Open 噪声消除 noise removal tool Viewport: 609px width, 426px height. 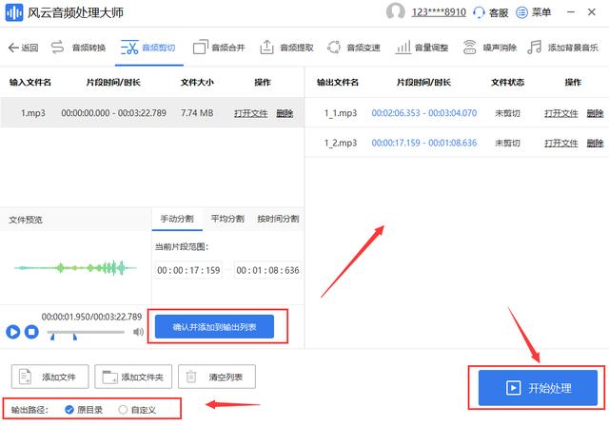pyautogui.click(x=489, y=48)
